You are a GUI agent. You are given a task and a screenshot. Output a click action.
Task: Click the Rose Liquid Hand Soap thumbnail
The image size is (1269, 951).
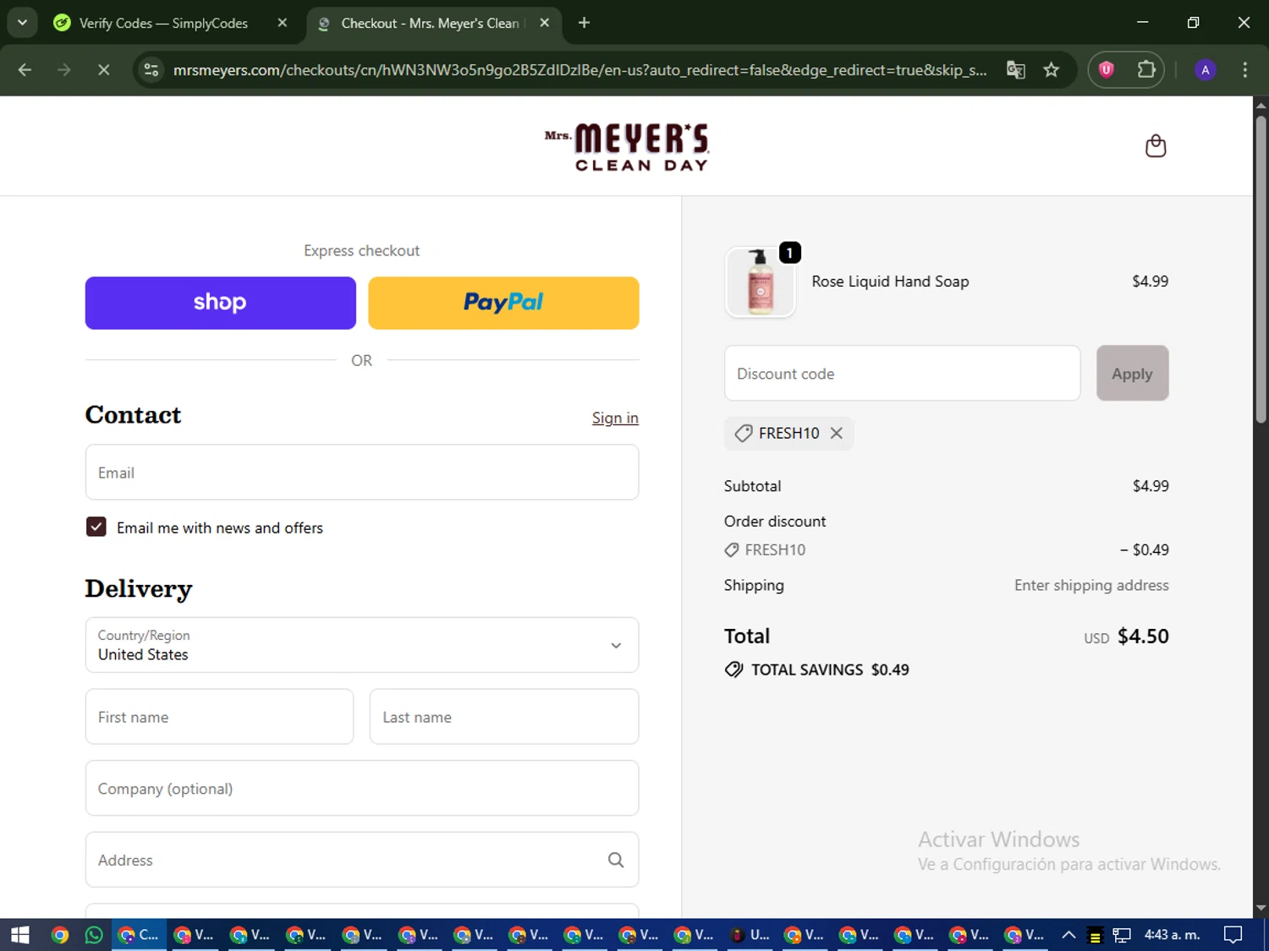click(760, 282)
